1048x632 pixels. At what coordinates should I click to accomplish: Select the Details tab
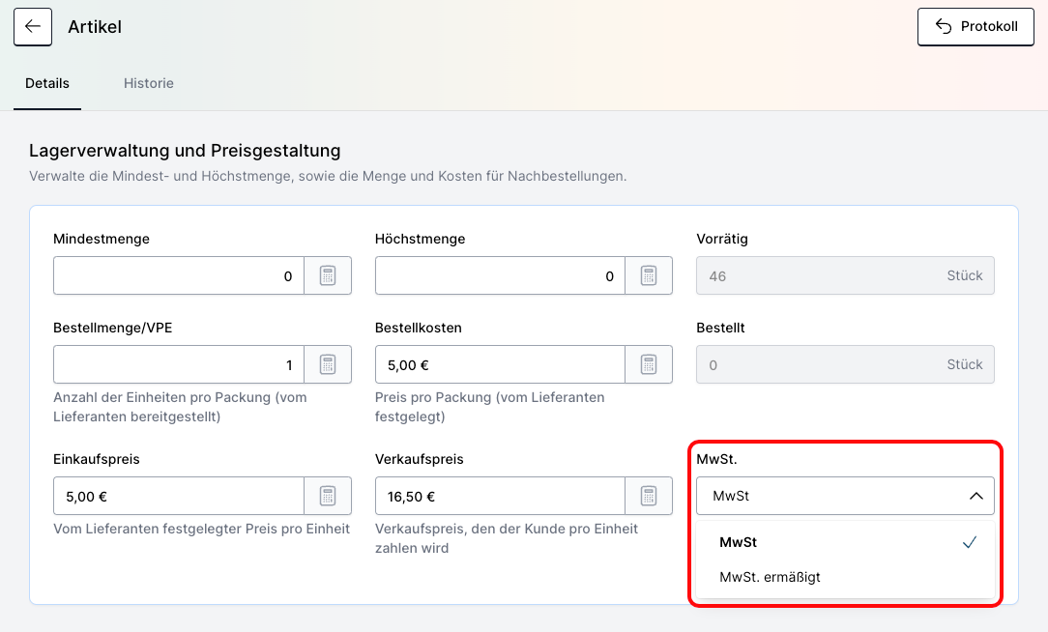click(x=47, y=83)
